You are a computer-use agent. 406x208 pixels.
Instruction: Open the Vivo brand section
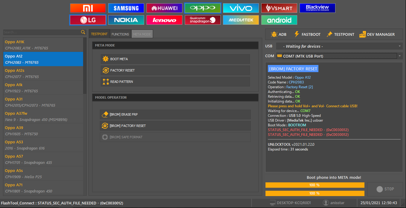coord(241,8)
